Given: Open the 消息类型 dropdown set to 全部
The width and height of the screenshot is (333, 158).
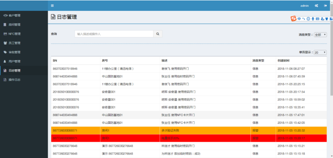Looking at the screenshot, I should point(320,35).
